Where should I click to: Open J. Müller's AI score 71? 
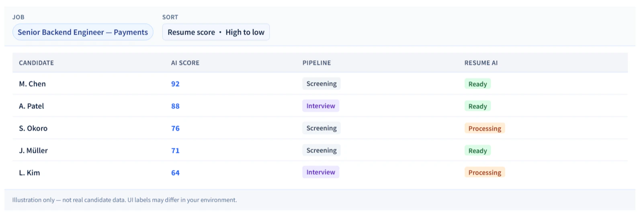pyautogui.click(x=175, y=151)
